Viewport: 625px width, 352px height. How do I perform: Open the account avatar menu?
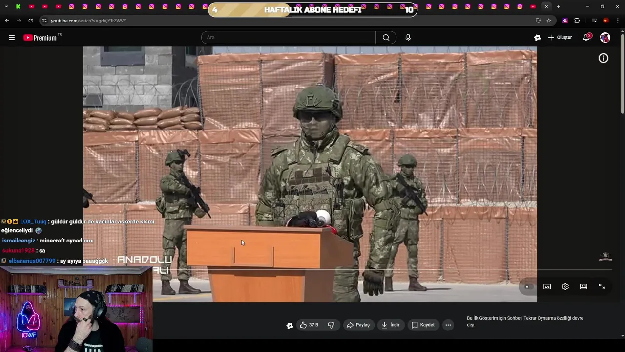[605, 38]
